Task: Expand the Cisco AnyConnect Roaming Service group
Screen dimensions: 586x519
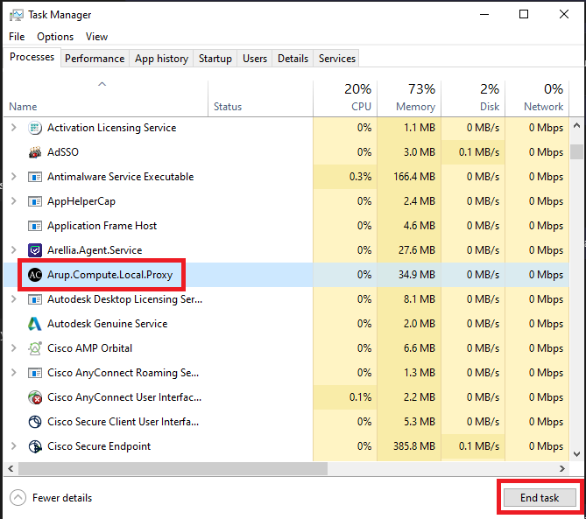Action: coord(14,373)
